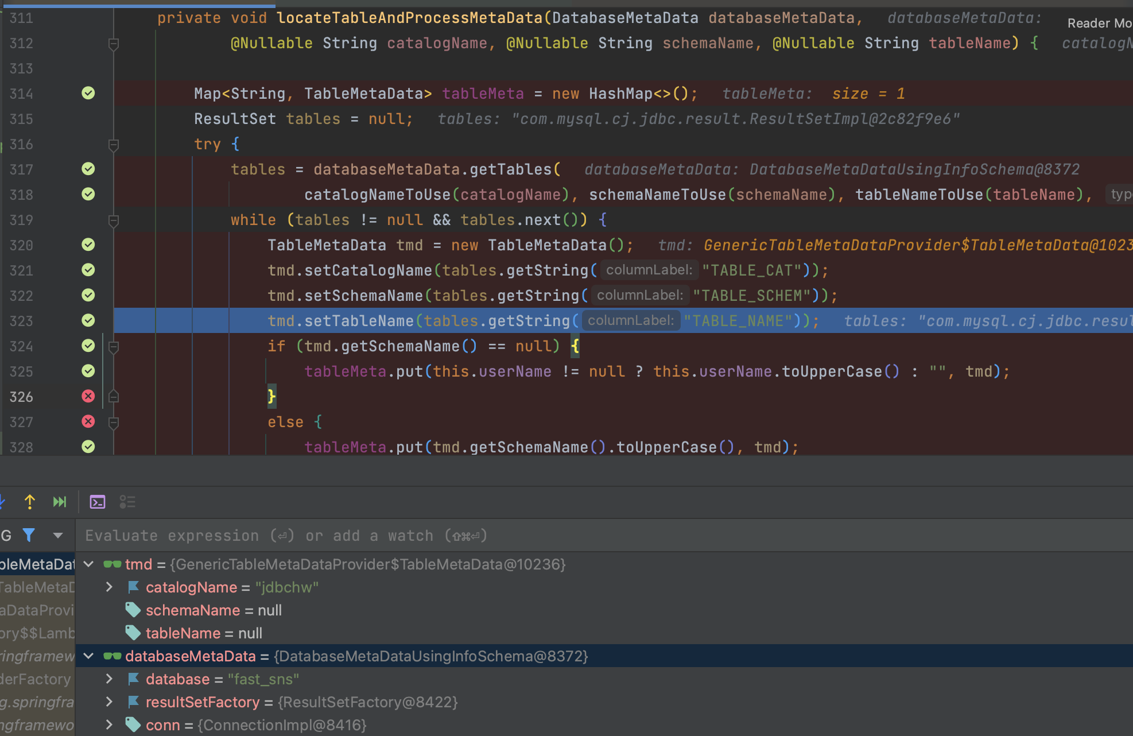The image size is (1133, 736).
Task: Click columnLabel hint on line 322
Action: [640, 295]
